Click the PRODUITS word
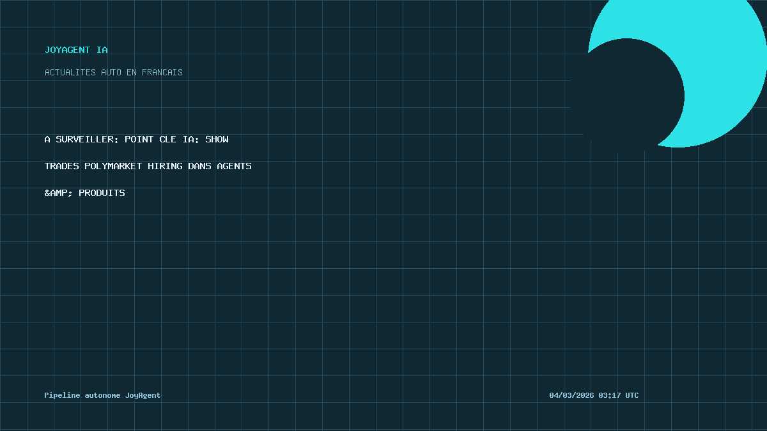The width and height of the screenshot is (767, 431). (x=102, y=193)
